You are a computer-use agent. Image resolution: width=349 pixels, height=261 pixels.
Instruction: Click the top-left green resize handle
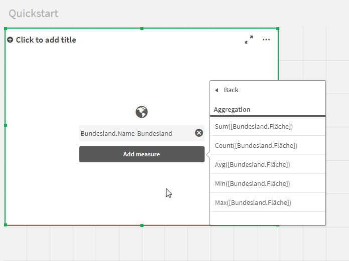(x=6, y=29)
